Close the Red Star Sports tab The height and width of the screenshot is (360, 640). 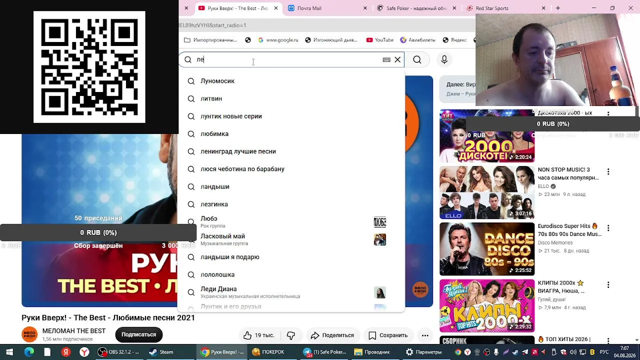click(x=543, y=8)
